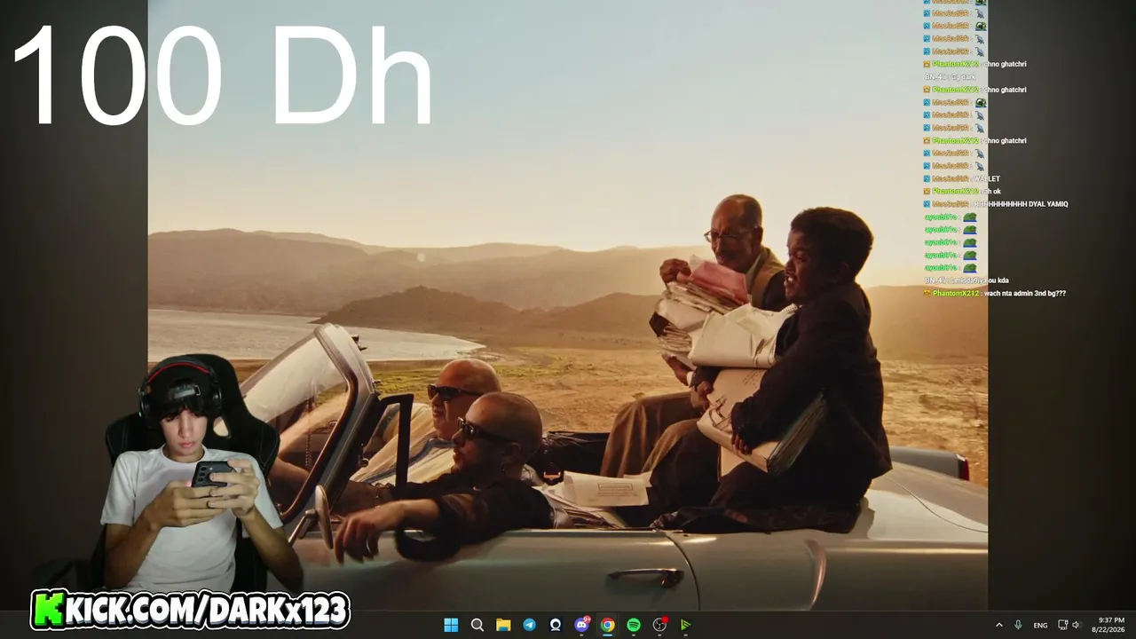Viewport: 1136px width, 639px height.
Task: Open the Windows Start menu
Action: click(451, 625)
